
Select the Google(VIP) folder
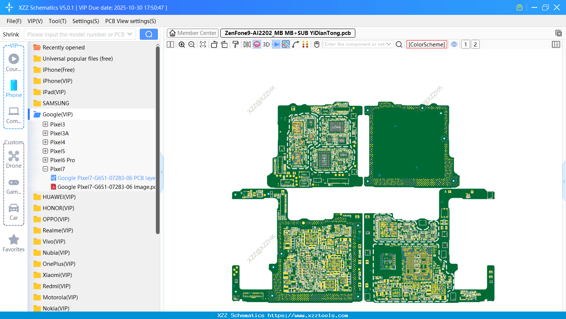point(53,114)
